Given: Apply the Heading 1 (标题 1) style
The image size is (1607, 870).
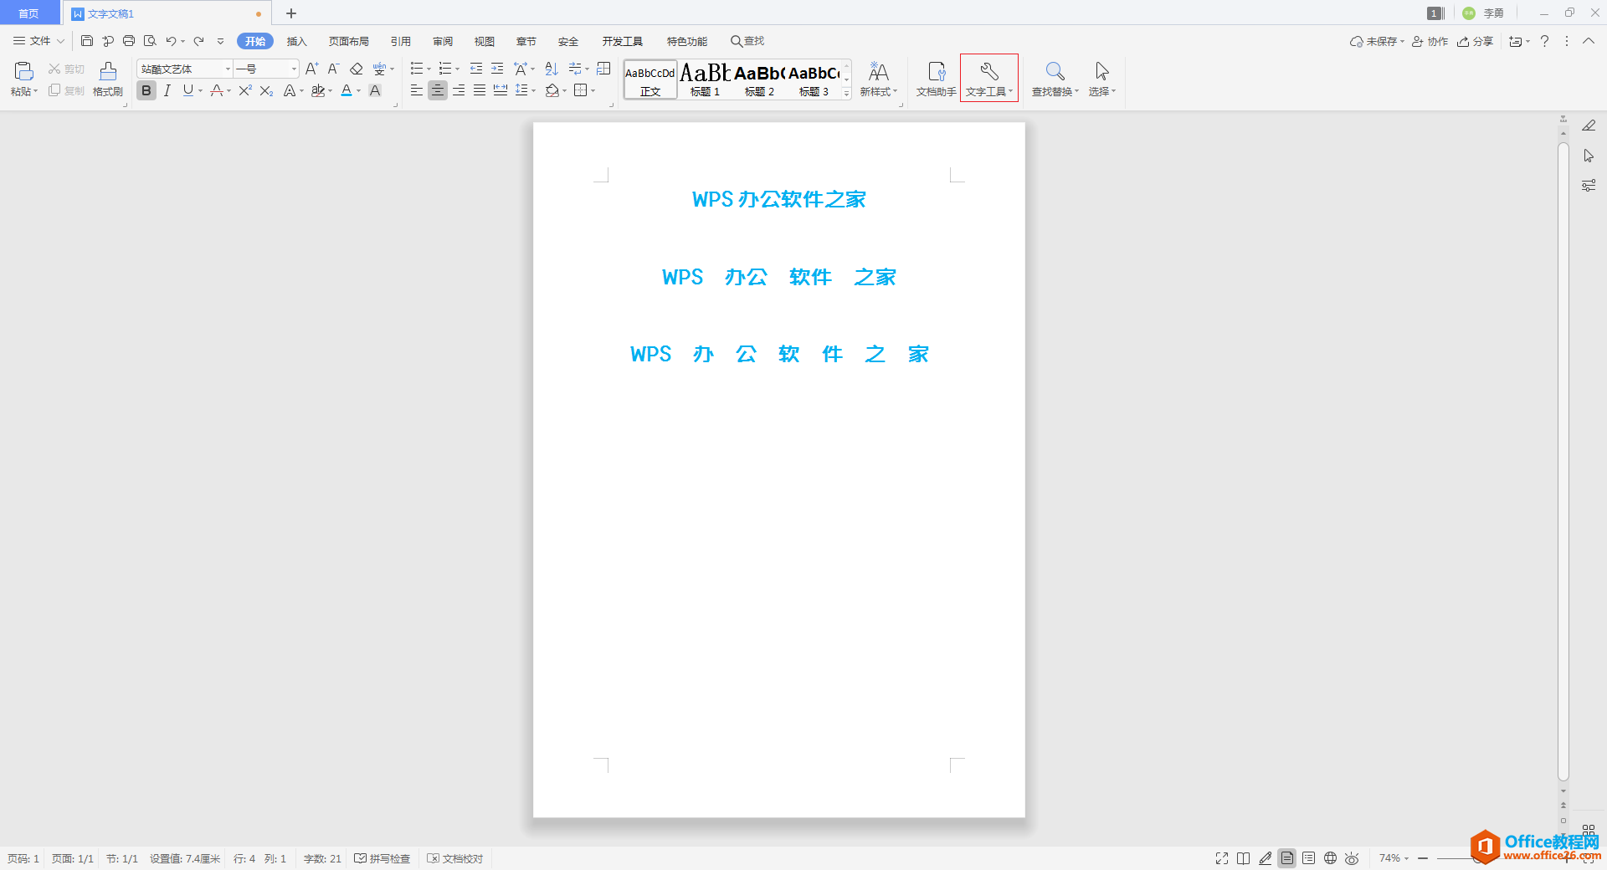Looking at the screenshot, I should (x=705, y=79).
